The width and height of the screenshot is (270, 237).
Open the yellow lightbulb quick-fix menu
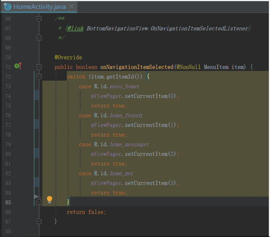click(49, 199)
